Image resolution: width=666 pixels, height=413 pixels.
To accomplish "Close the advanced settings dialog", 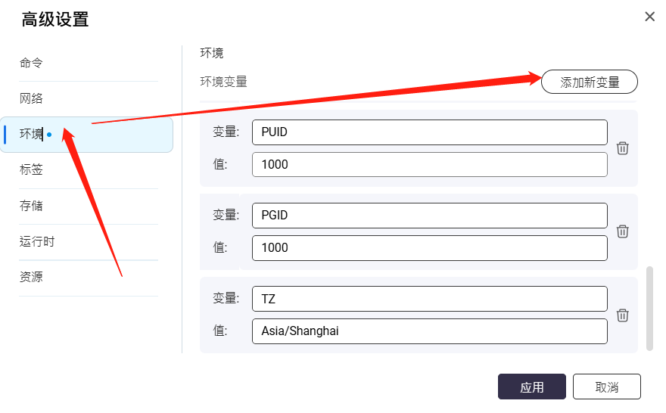I will pos(649,17).
